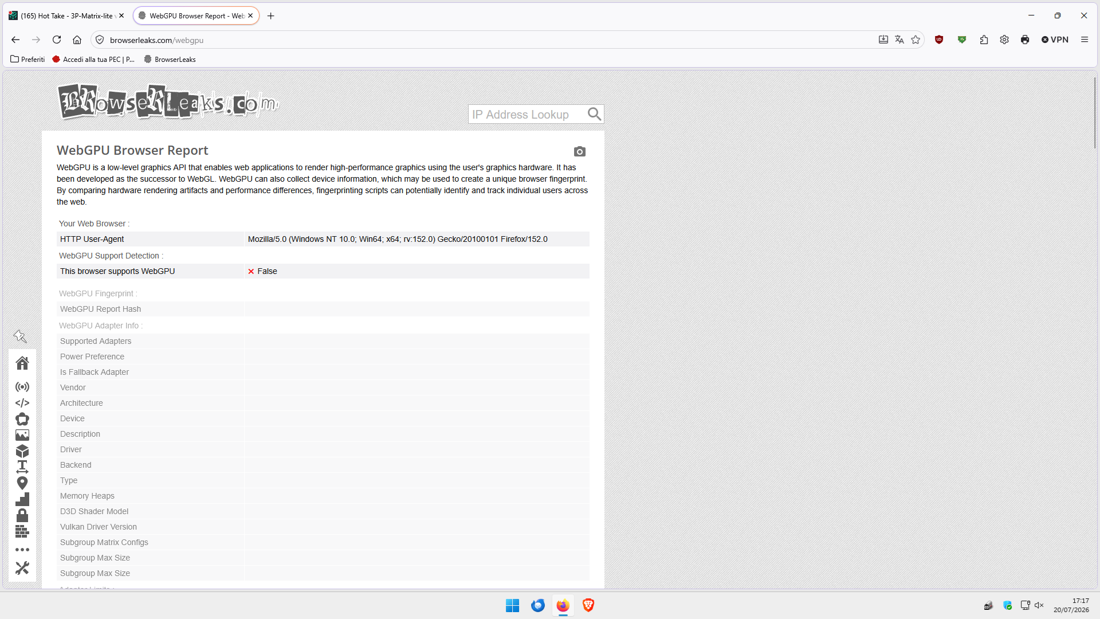Open the sidebar JavaScript code icon
This screenshot has height=619, width=1100.
pyautogui.click(x=22, y=403)
